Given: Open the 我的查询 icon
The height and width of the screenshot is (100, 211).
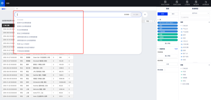Looking at the screenshot, I should click(196, 2).
